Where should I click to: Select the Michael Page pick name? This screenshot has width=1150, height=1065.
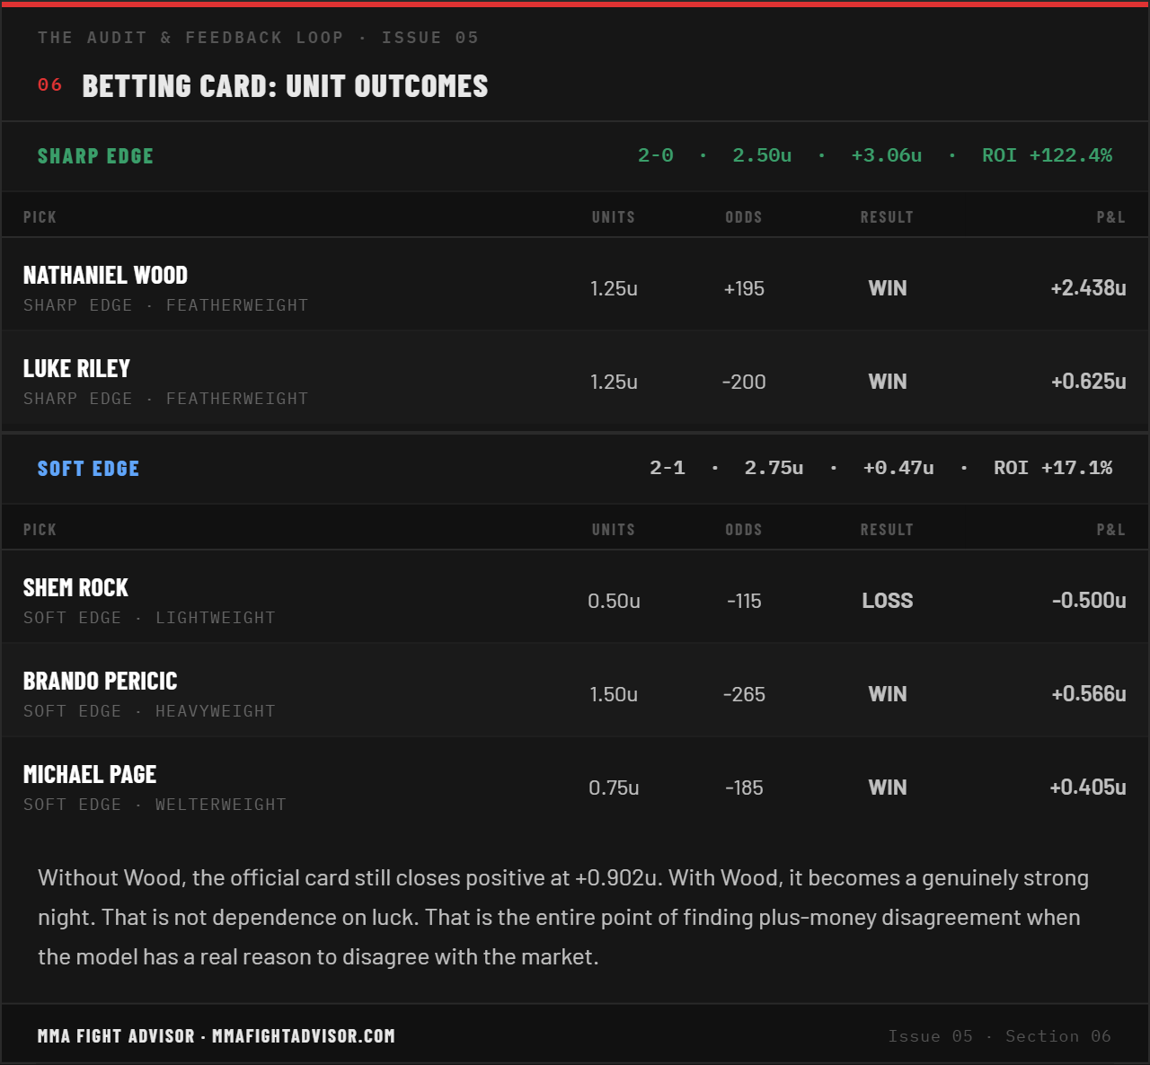(90, 775)
